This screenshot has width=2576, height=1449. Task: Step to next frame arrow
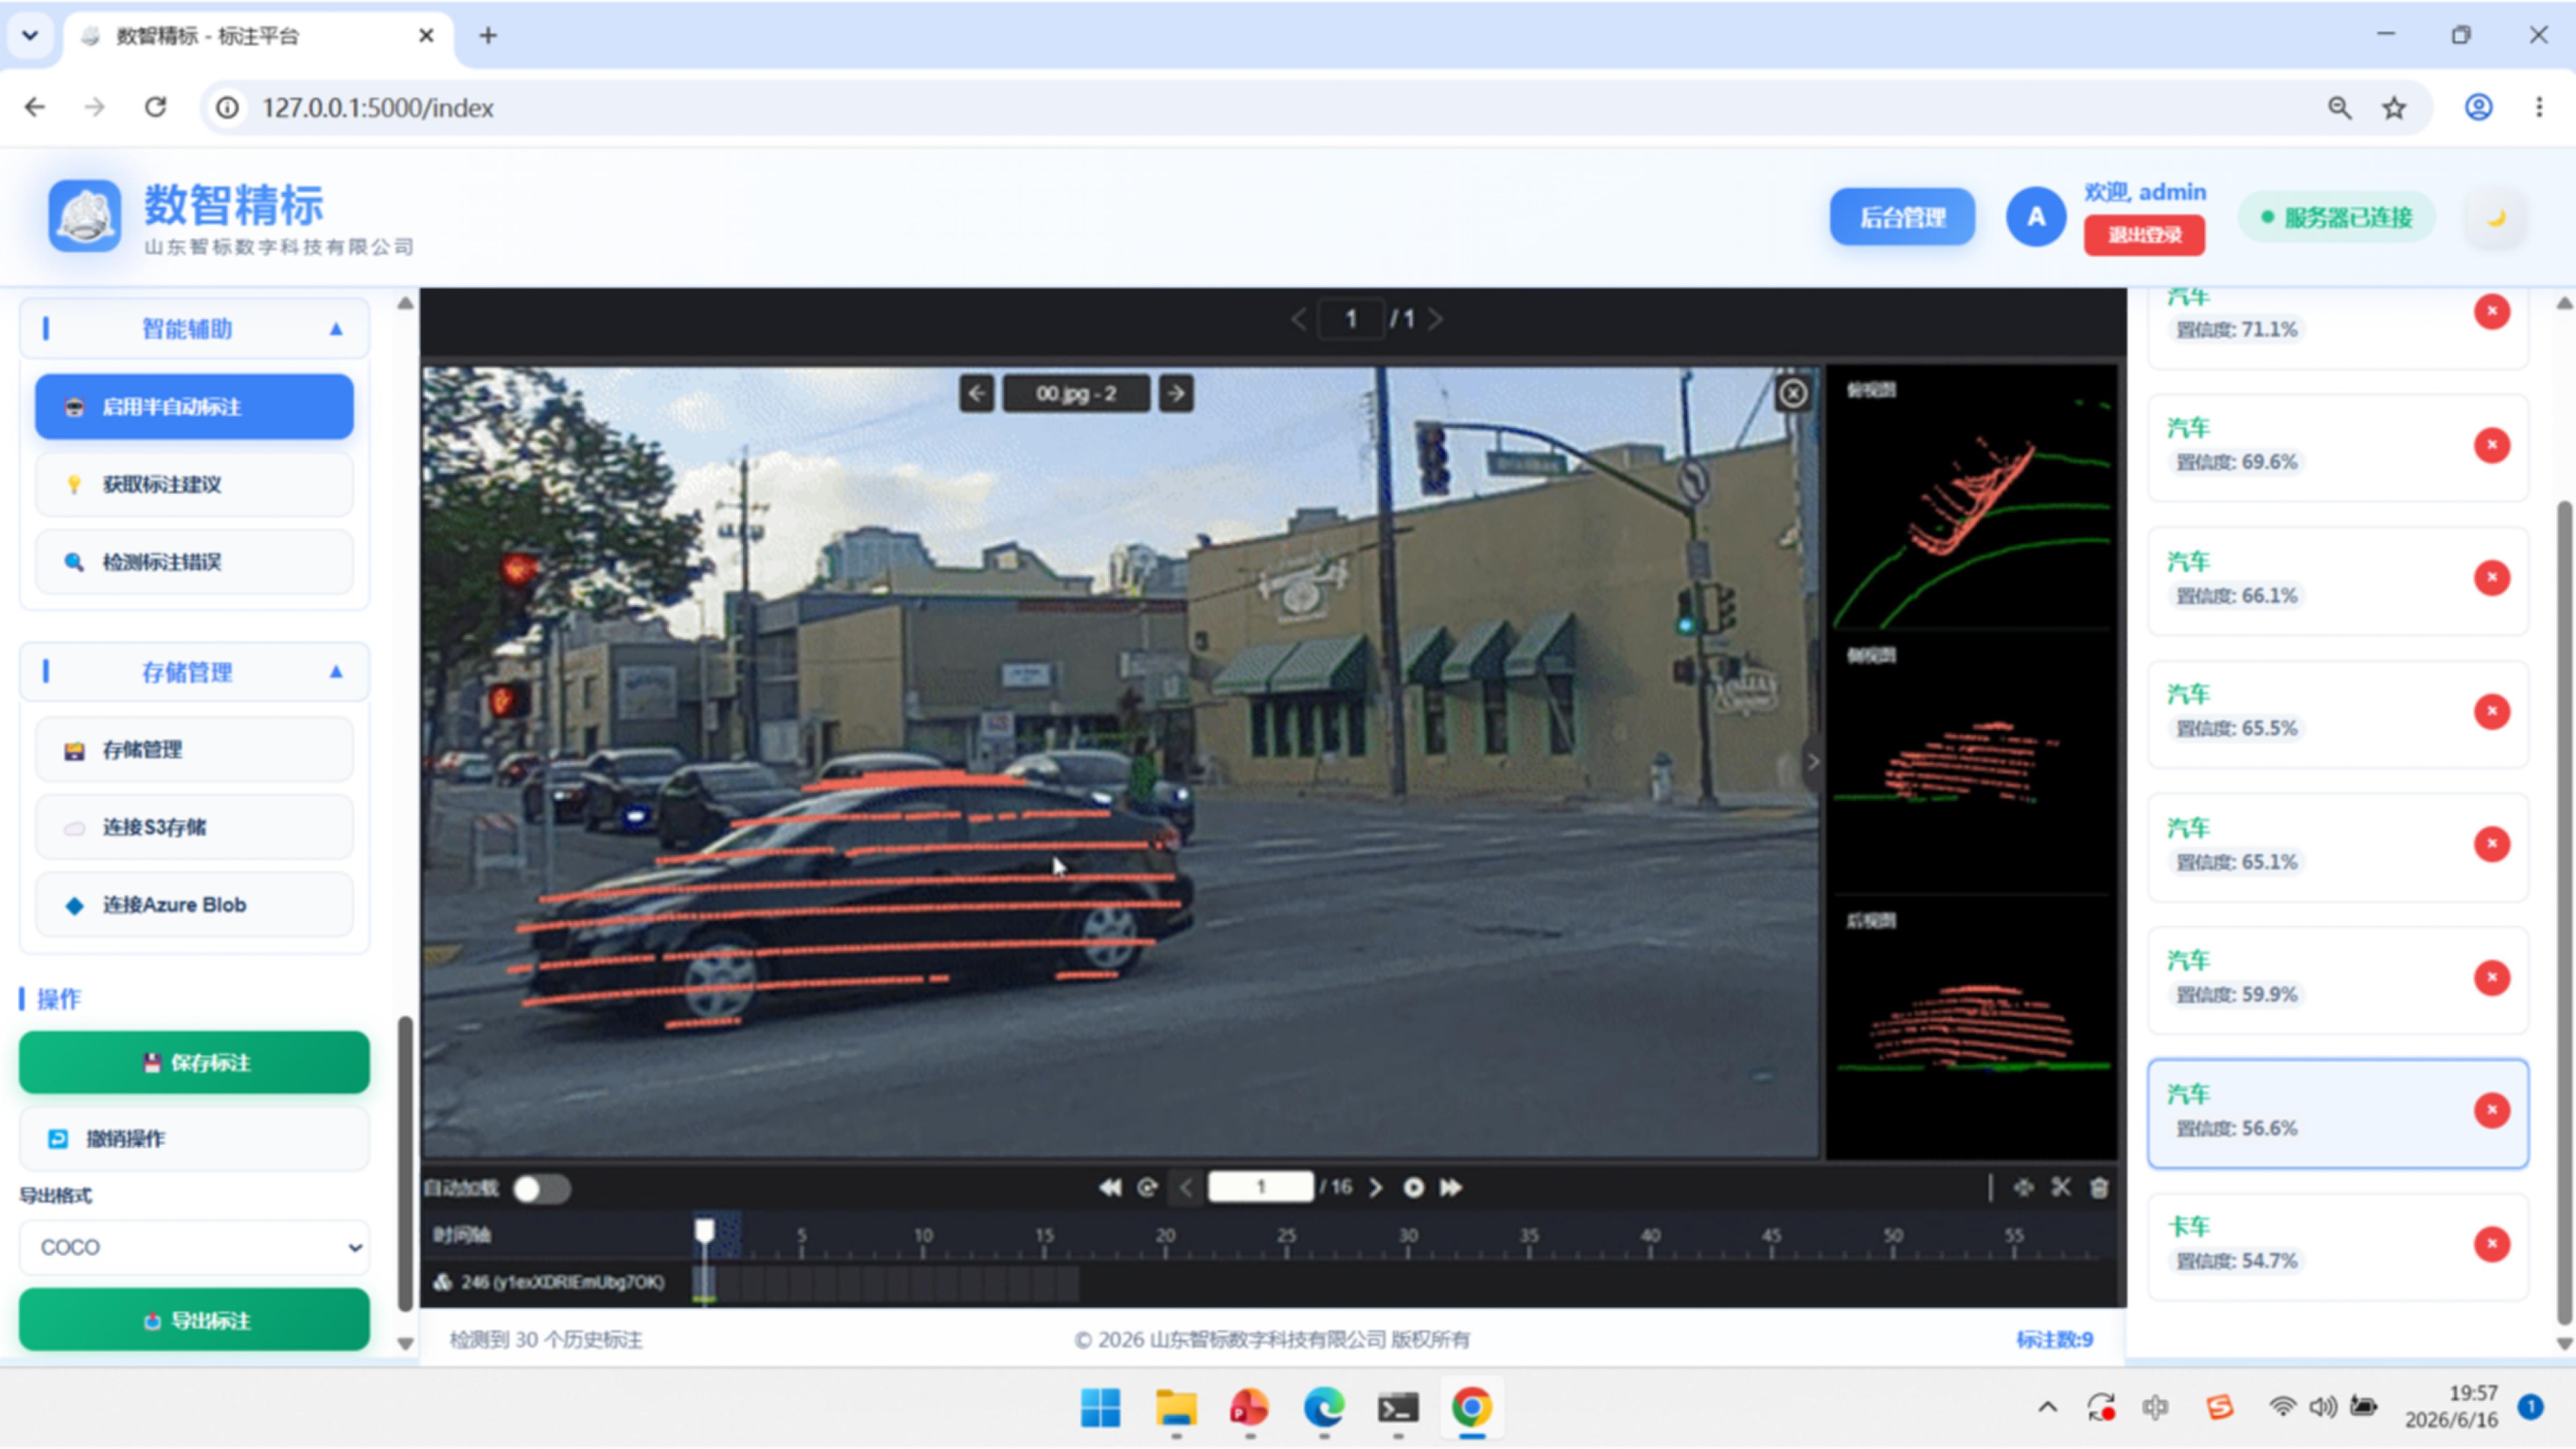click(1376, 1188)
